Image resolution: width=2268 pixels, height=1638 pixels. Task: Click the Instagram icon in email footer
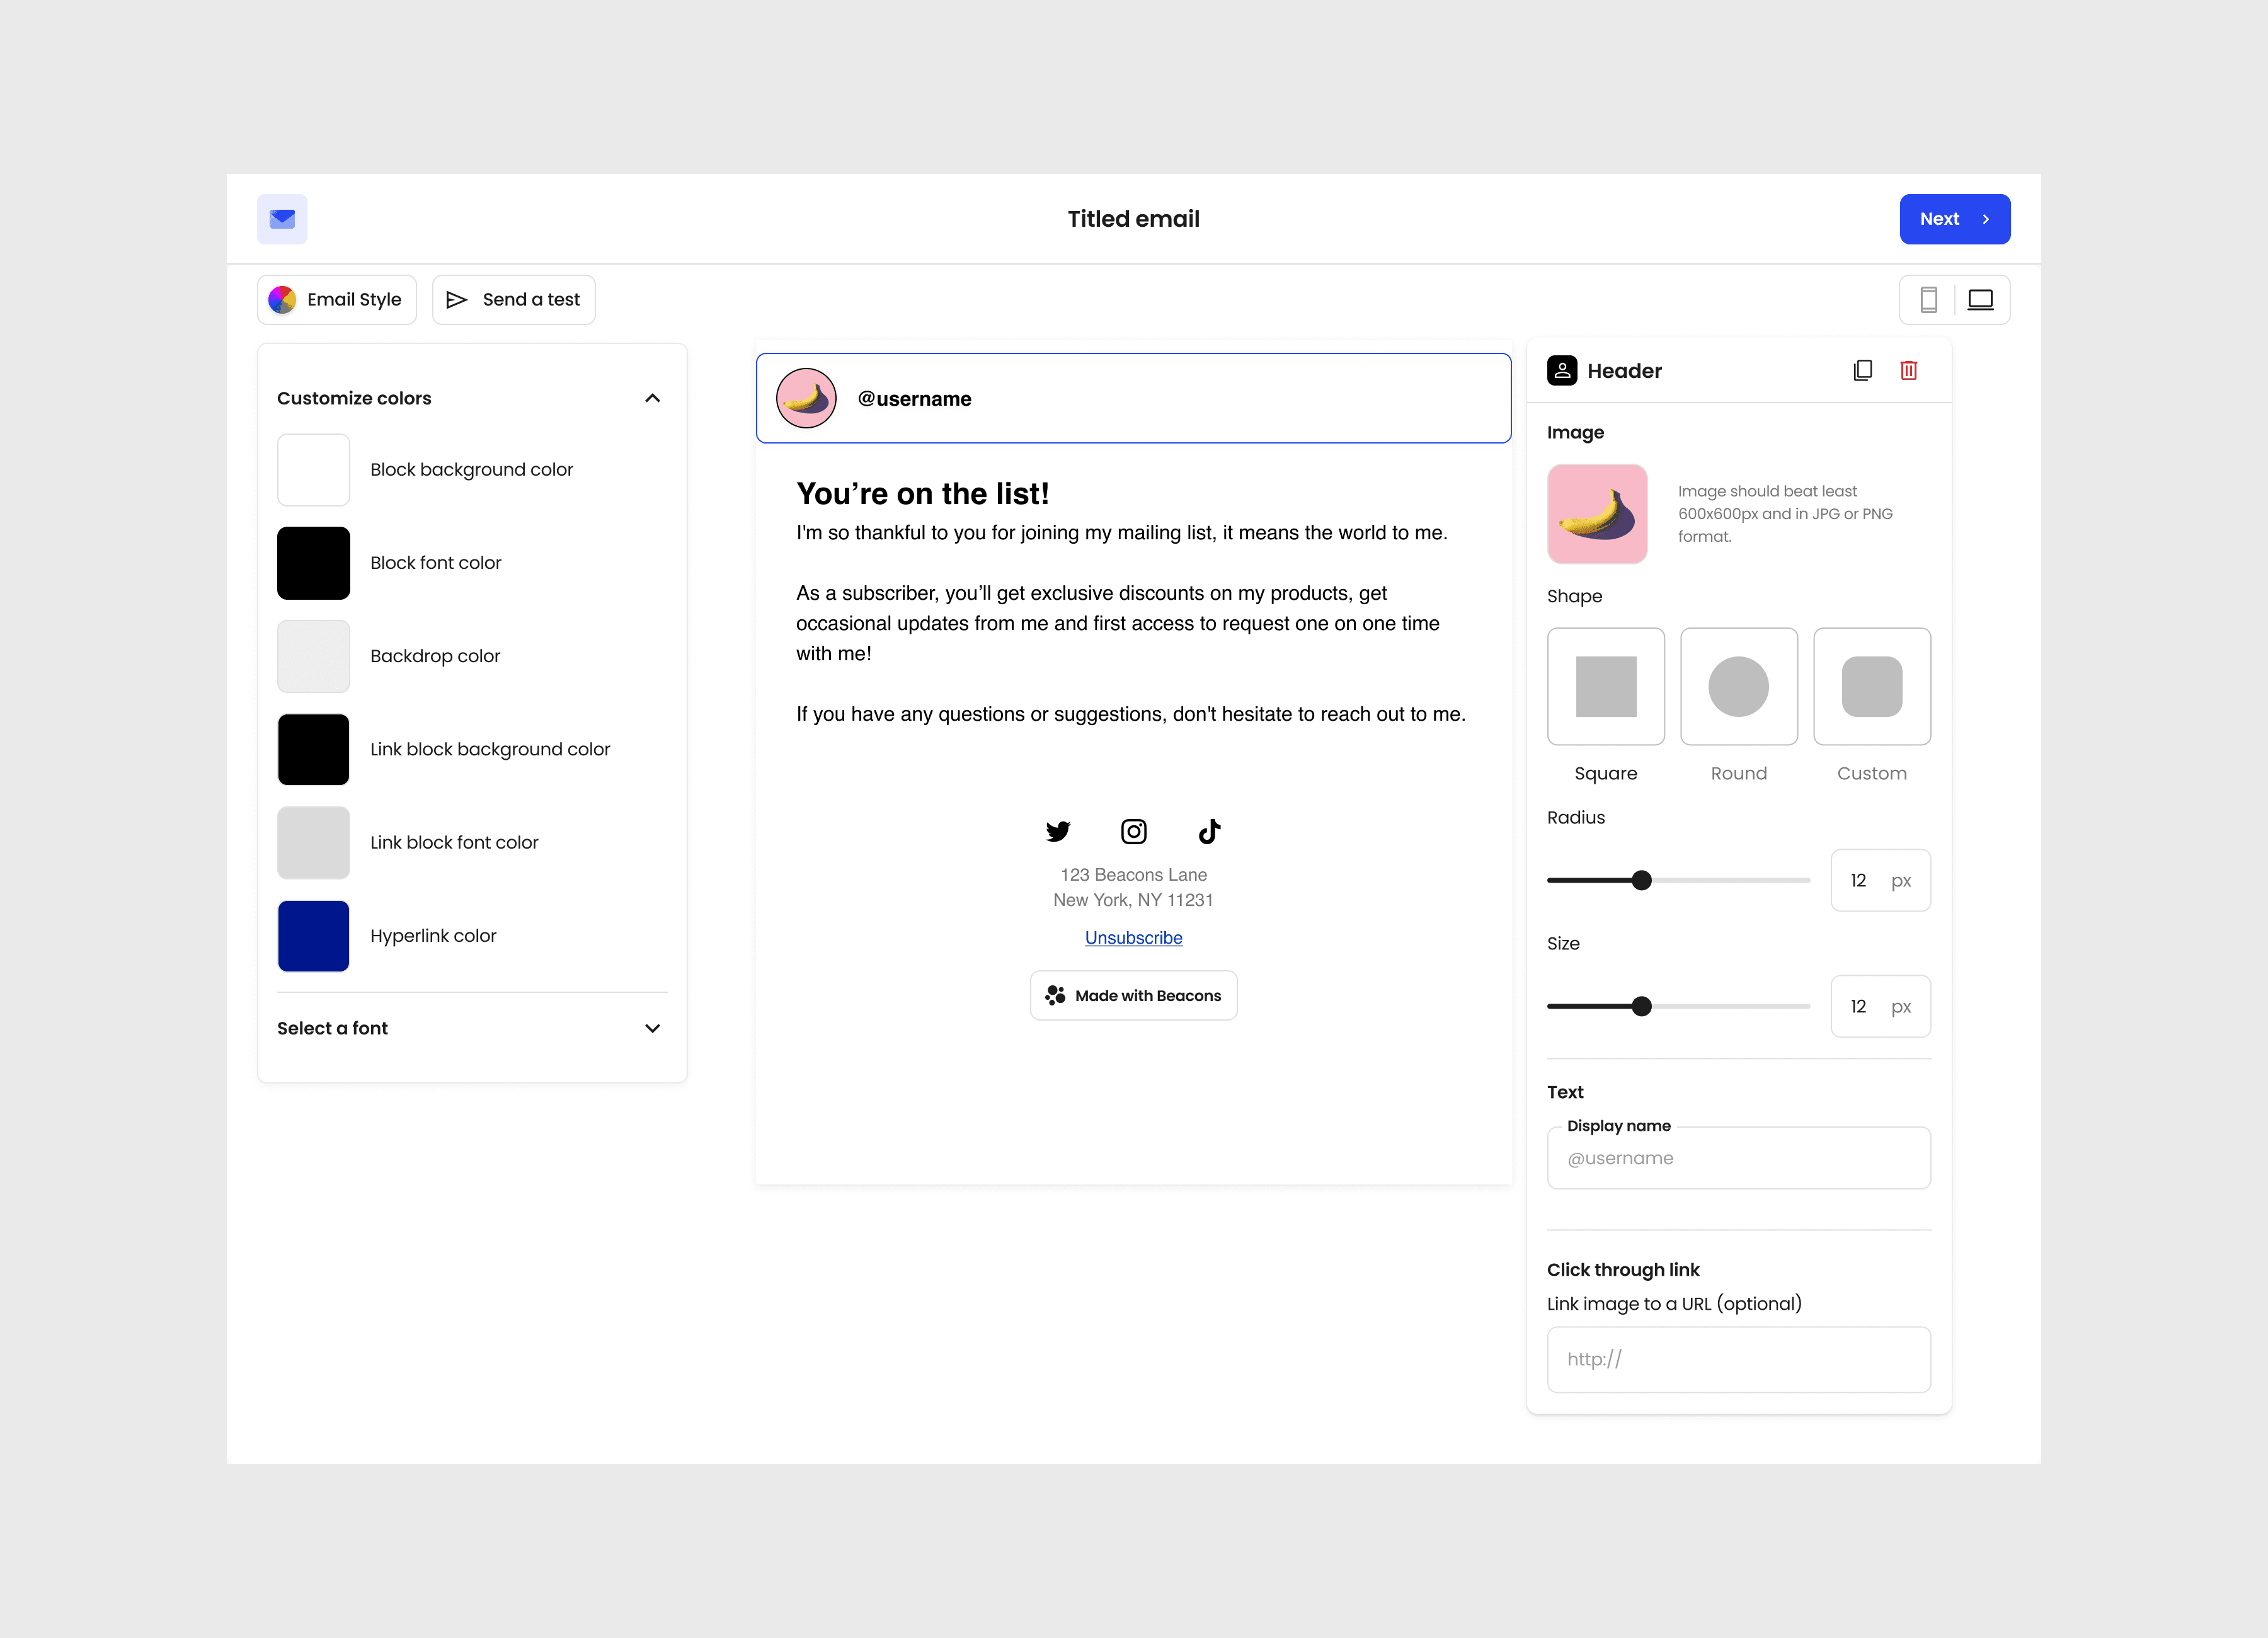point(1133,831)
